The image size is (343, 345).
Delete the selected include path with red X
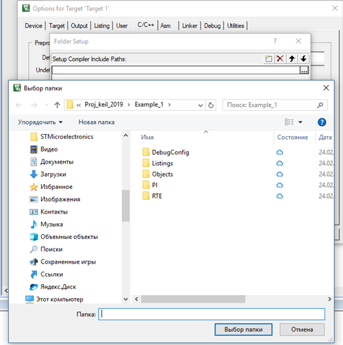(x=280, y=59)
